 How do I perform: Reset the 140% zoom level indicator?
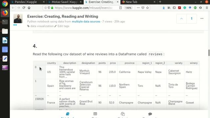(x=128, y=8)
